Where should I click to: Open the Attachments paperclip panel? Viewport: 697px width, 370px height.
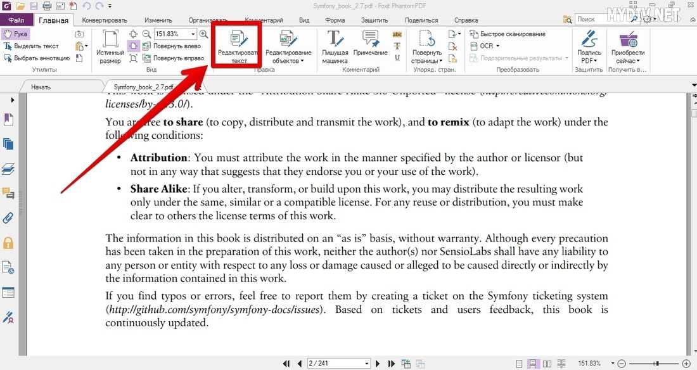point(8,218)
